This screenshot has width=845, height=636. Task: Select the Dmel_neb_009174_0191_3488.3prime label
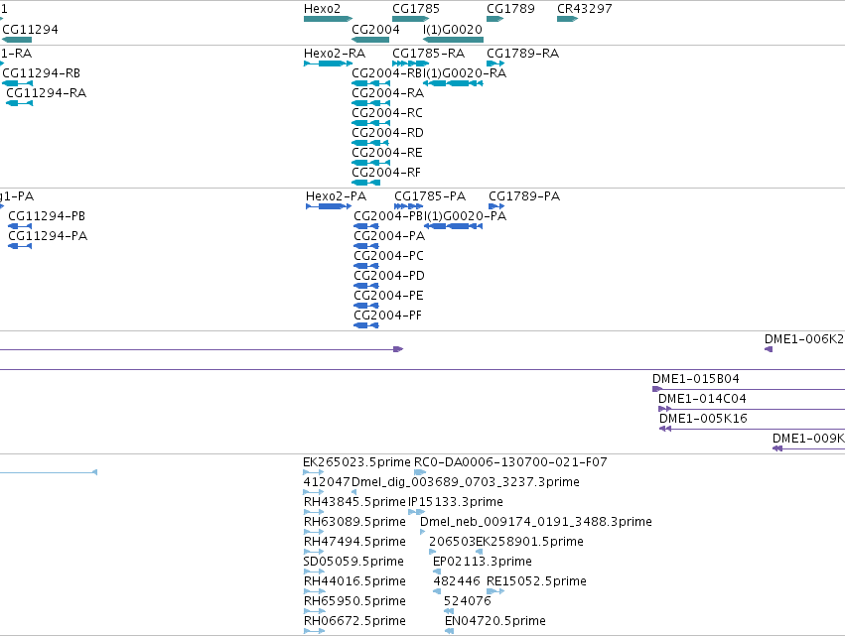click(536, 522)
